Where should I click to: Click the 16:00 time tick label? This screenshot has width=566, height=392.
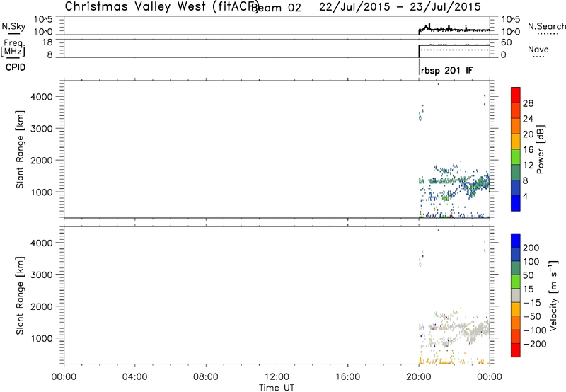347,377
